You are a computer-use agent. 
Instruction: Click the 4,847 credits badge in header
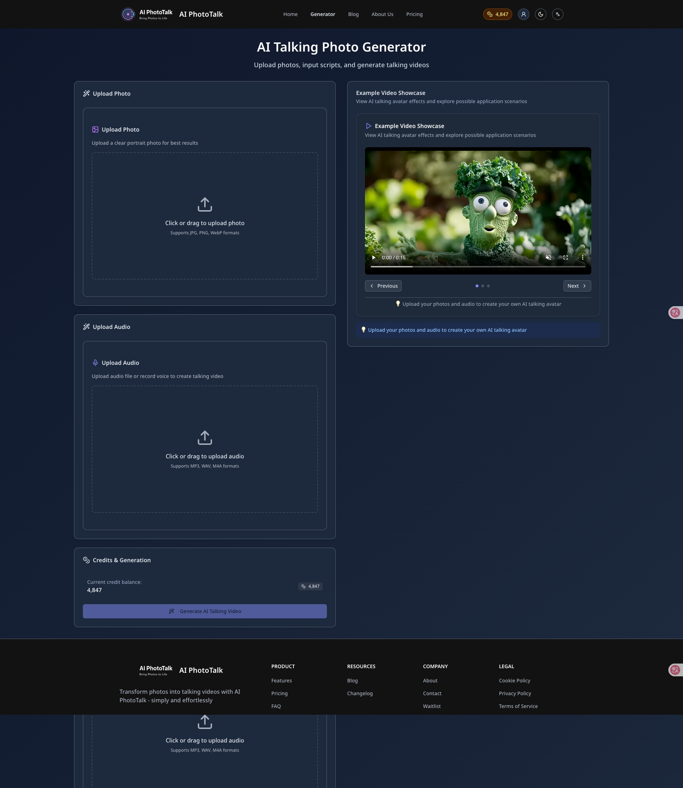point(497,14)
